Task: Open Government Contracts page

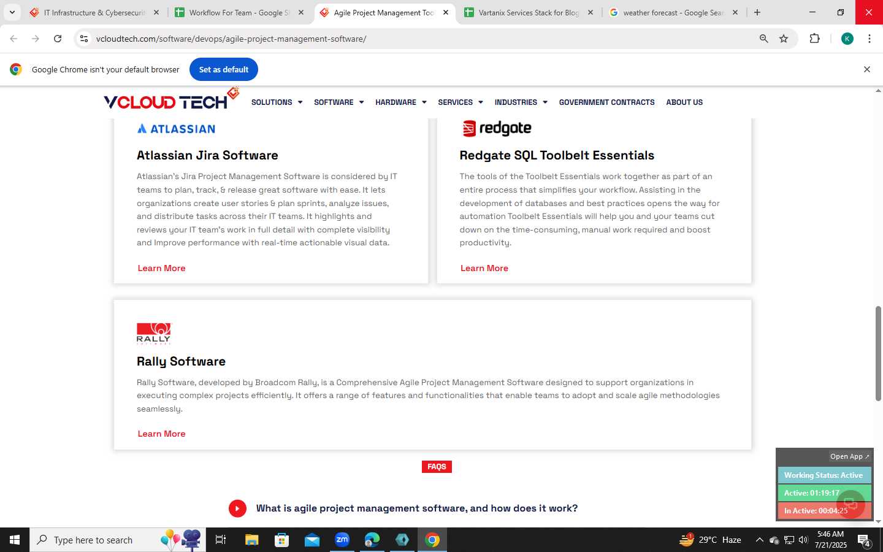Action: (x=606, y=102)
